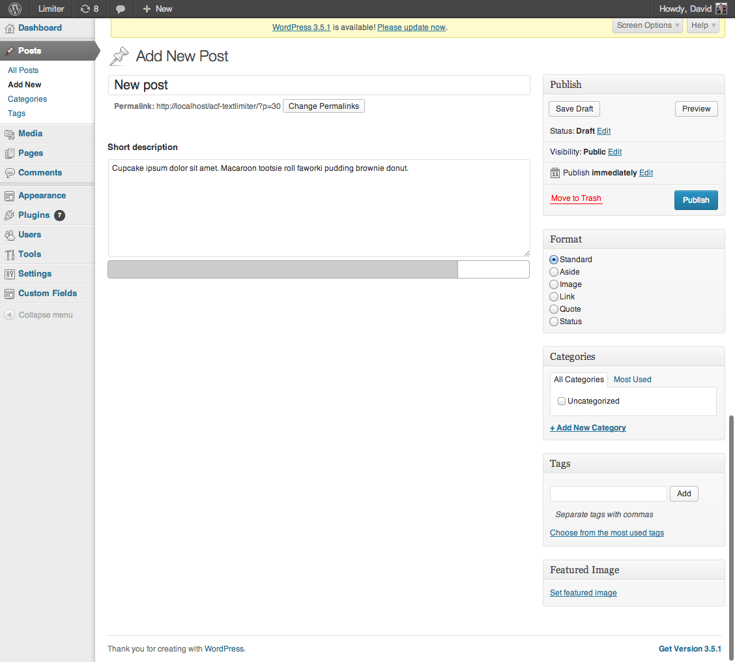
Task: Click the textarea resize grip corner
Action: tap(526, 253)
